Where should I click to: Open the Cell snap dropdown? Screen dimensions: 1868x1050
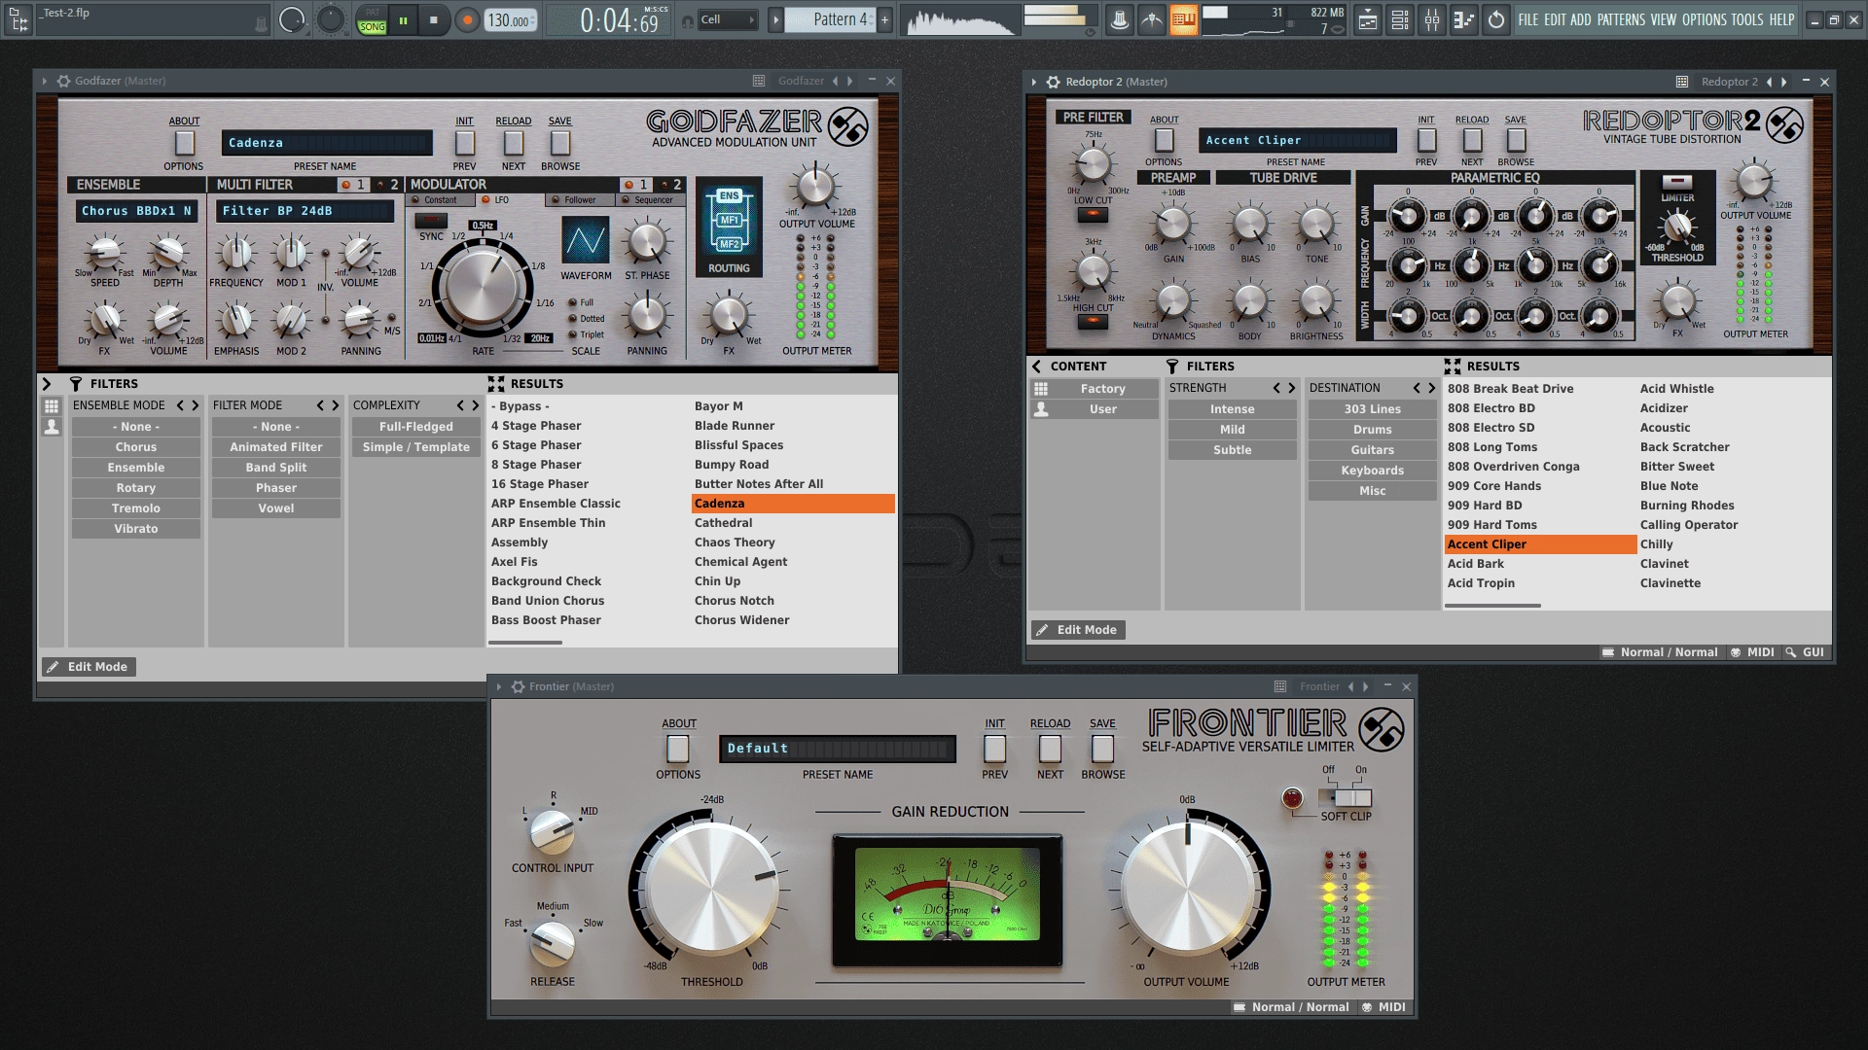tap(727, 19)
